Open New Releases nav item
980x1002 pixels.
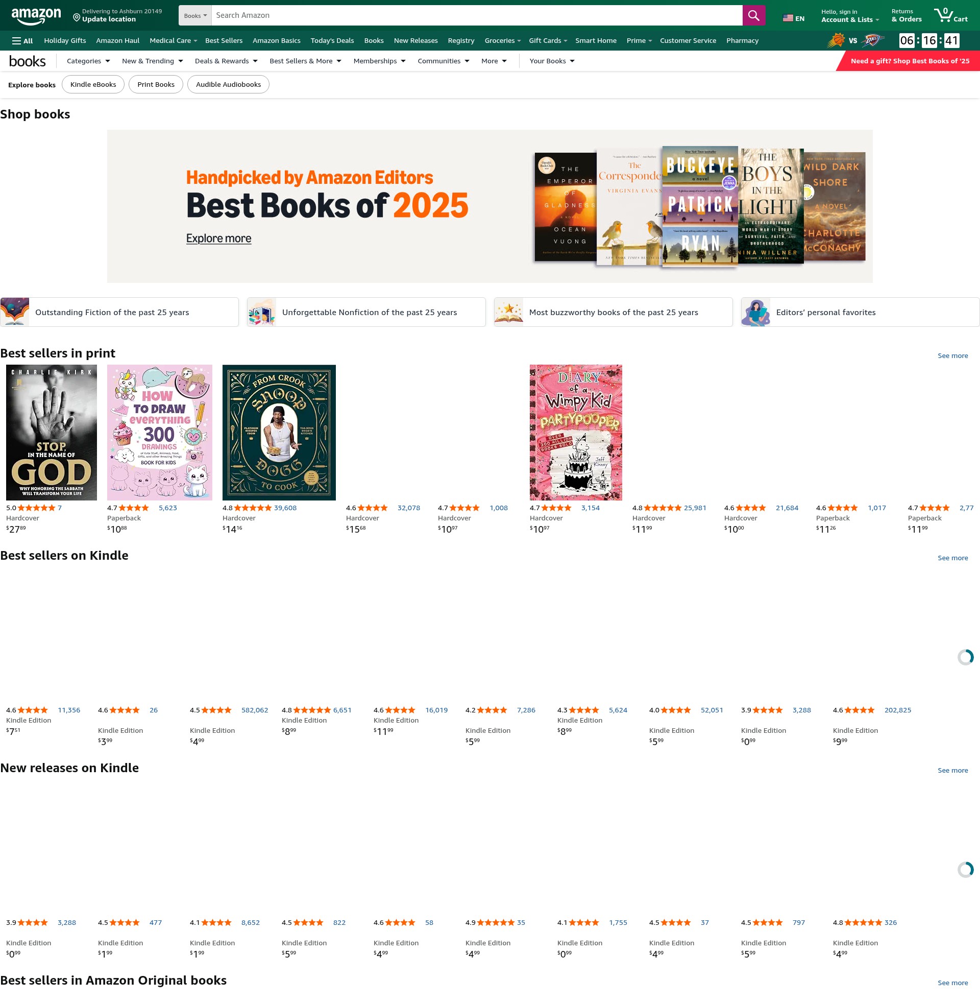point(416,41)
